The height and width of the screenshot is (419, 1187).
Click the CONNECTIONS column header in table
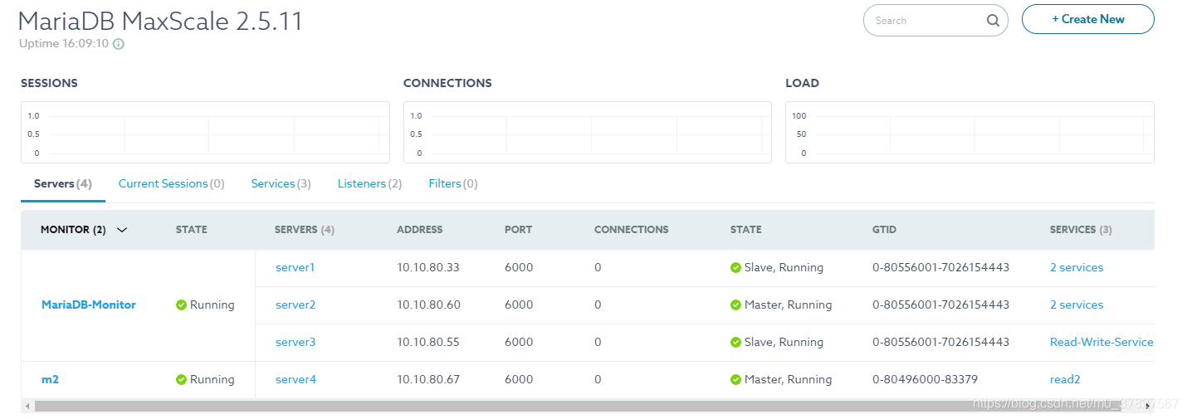tap(631, 230)
